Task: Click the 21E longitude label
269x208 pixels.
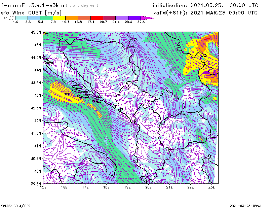Action: [169, 187]
